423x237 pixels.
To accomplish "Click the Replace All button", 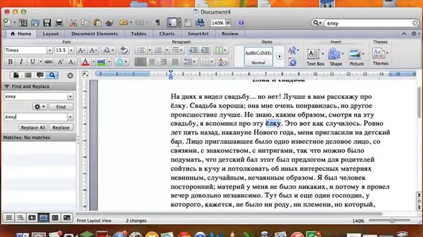I will pos(33,127).
